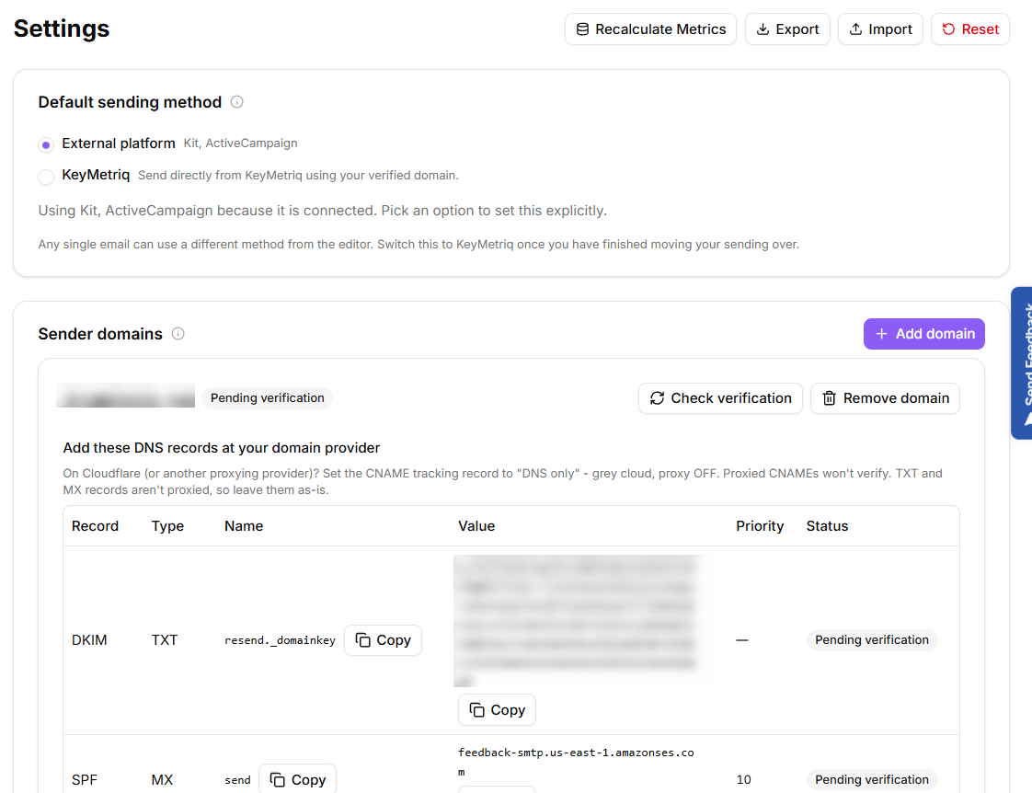This screenshot has height=793, width=1032.
Task: Click the Add domain button
Action: 924,334
